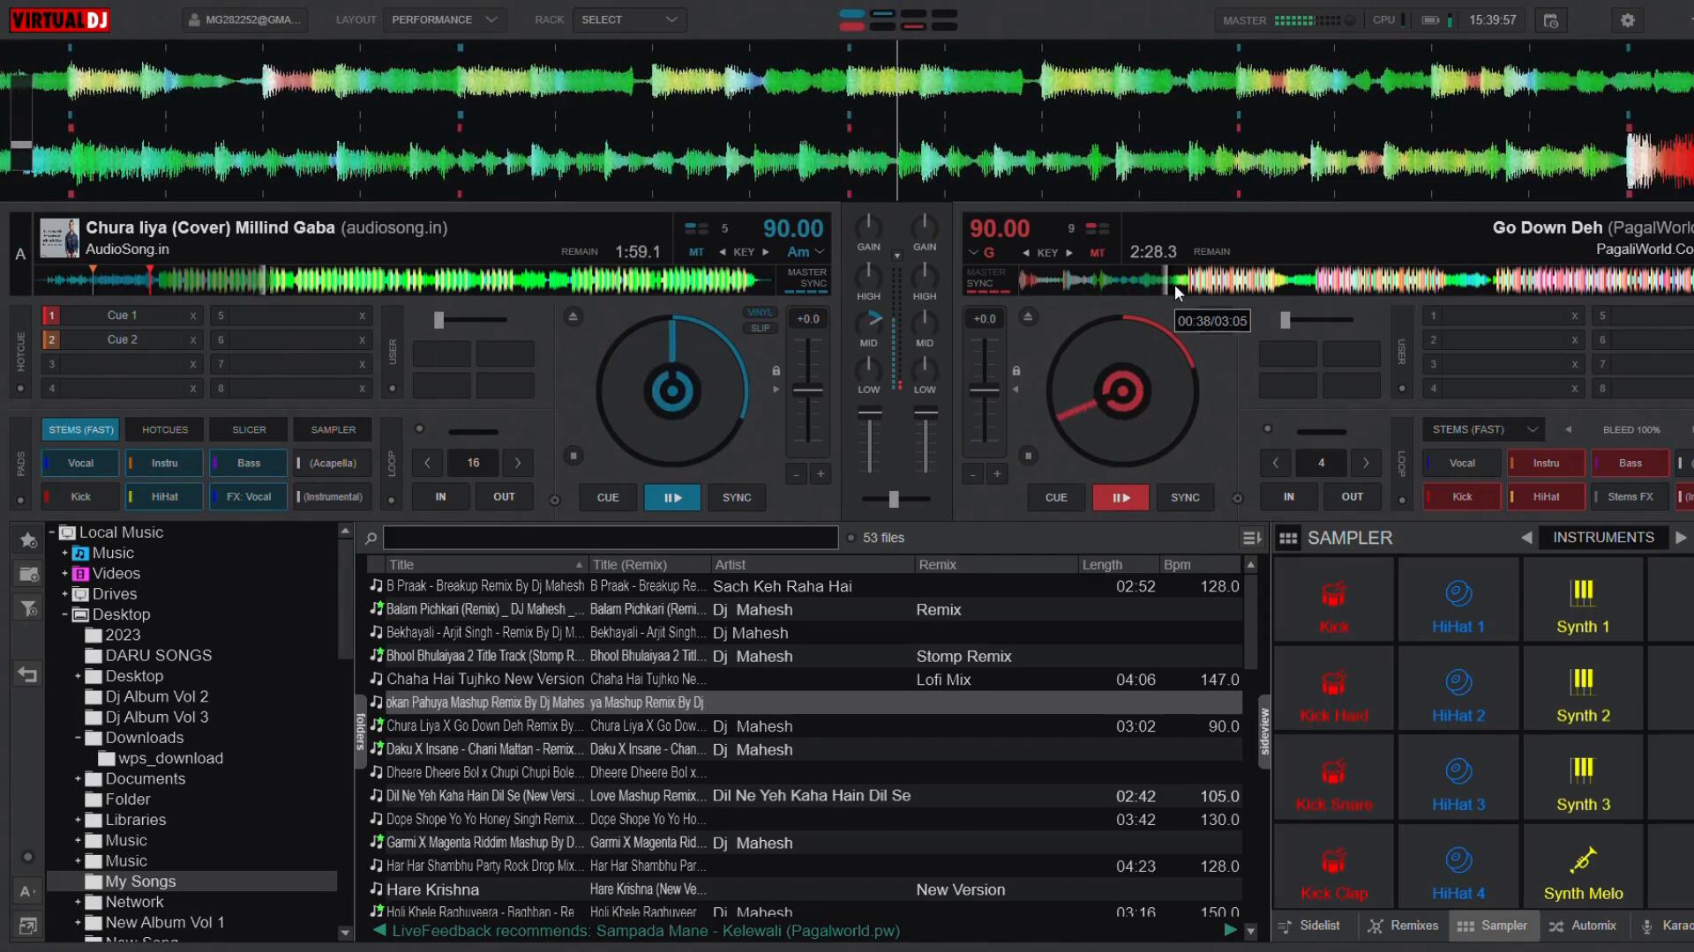Open the settings gear icon
Image resolution: width=1694 pixels, height=952 pixels.
[1628, 19]
